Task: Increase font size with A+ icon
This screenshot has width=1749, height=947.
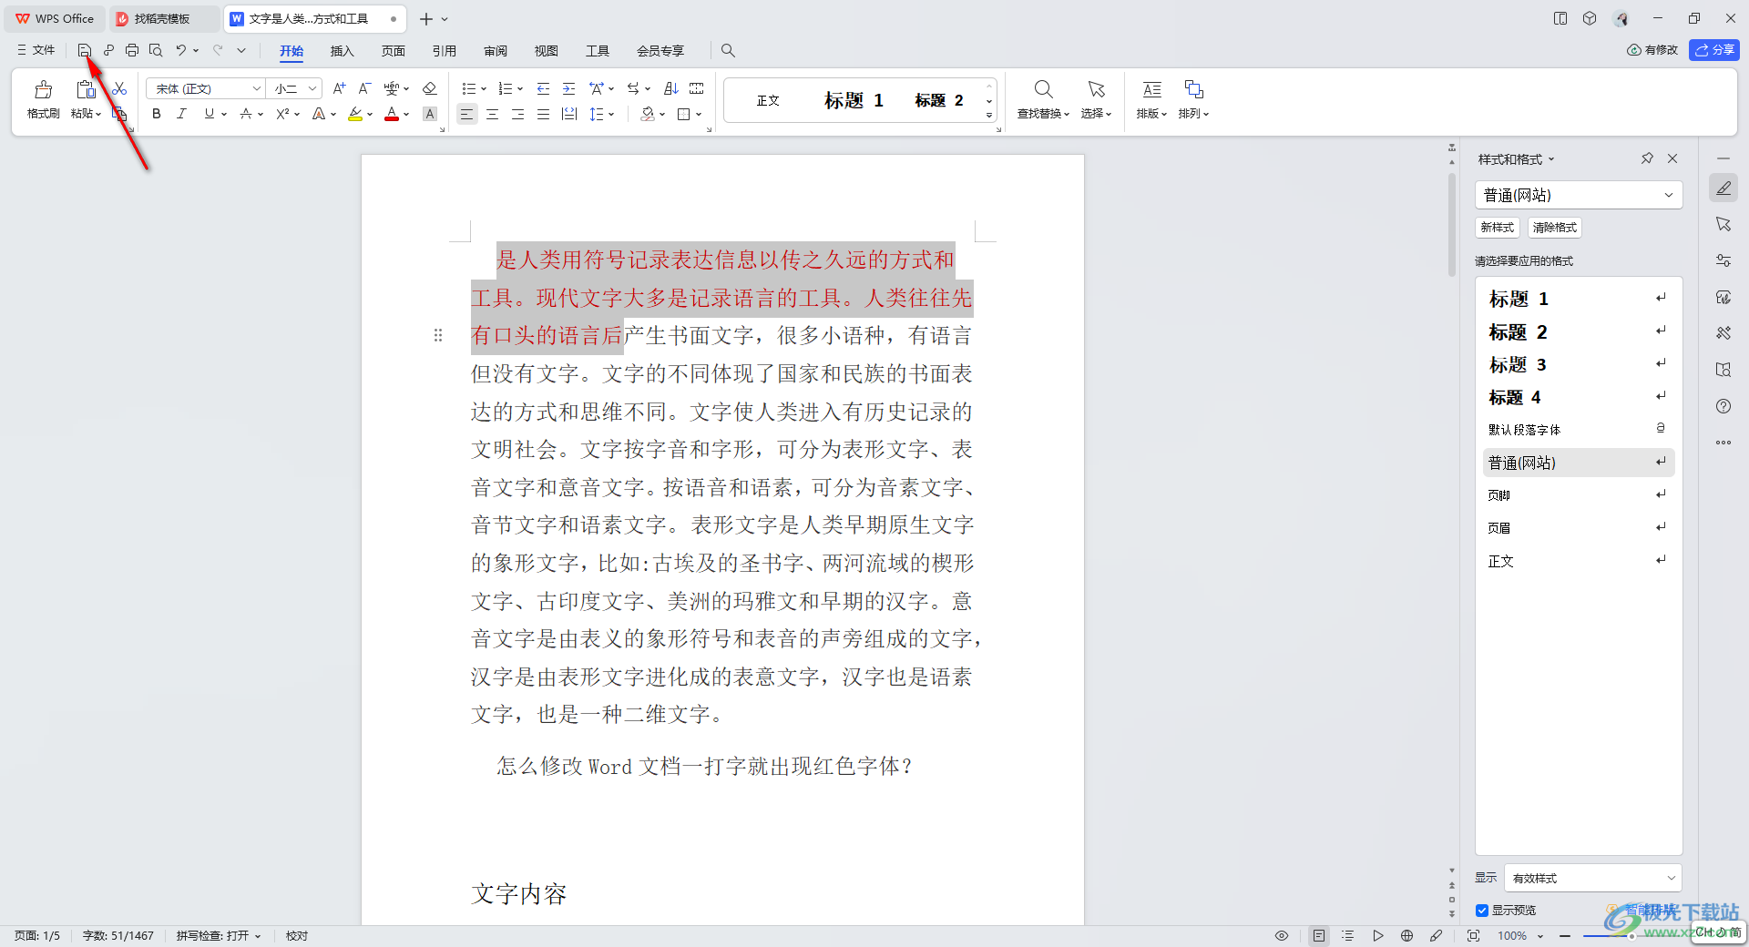Action: [339, 88]
